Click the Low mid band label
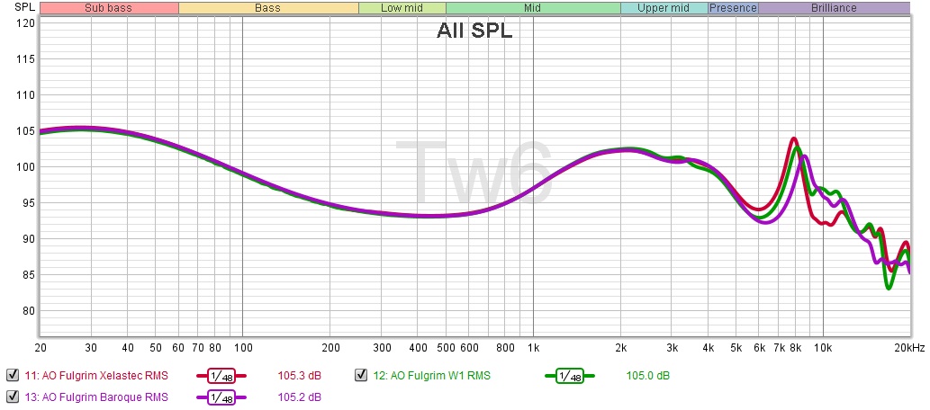This screenshot has width=930, height=410. pos(402,8)
